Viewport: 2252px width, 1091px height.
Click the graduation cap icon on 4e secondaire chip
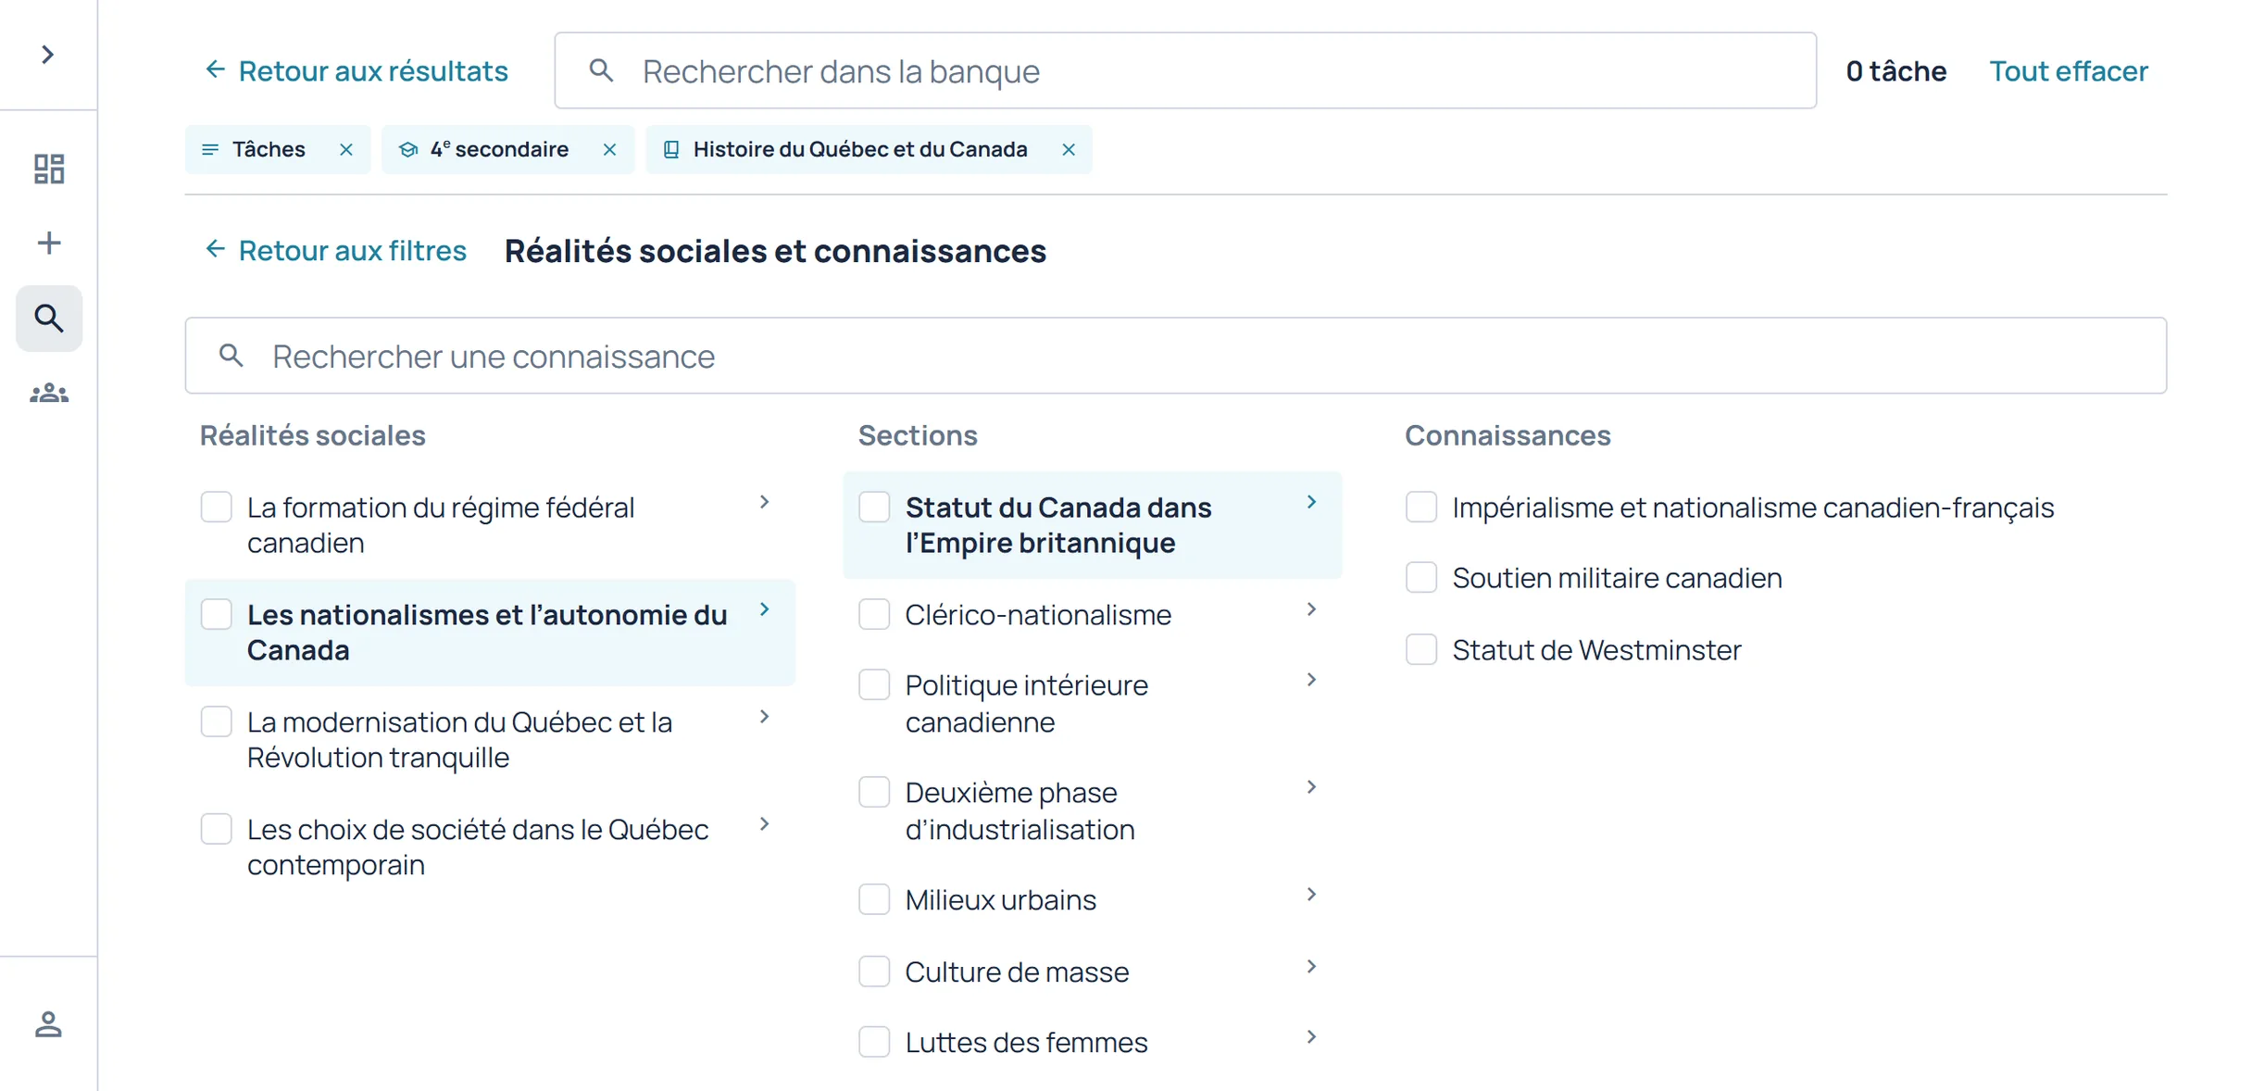pos(407,150)
